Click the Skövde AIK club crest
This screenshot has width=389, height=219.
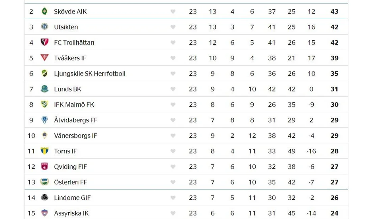coord(44,11)
